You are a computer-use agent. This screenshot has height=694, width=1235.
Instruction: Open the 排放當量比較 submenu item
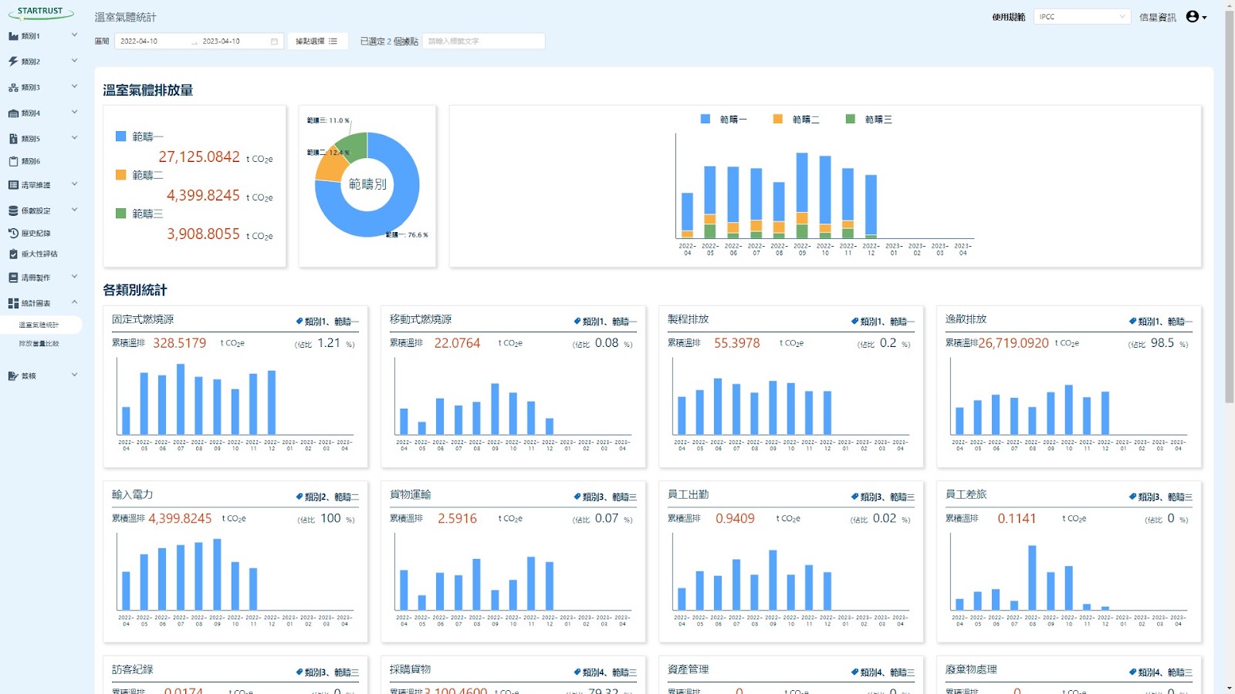pyautogui.click(x=39, y=344)
